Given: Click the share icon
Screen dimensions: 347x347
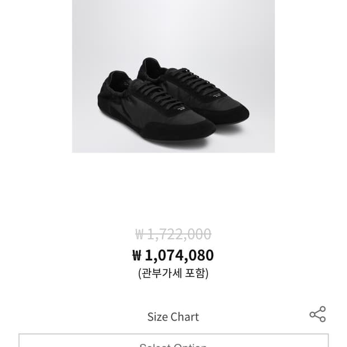Looking at the screenshot, I should (317, 314).
